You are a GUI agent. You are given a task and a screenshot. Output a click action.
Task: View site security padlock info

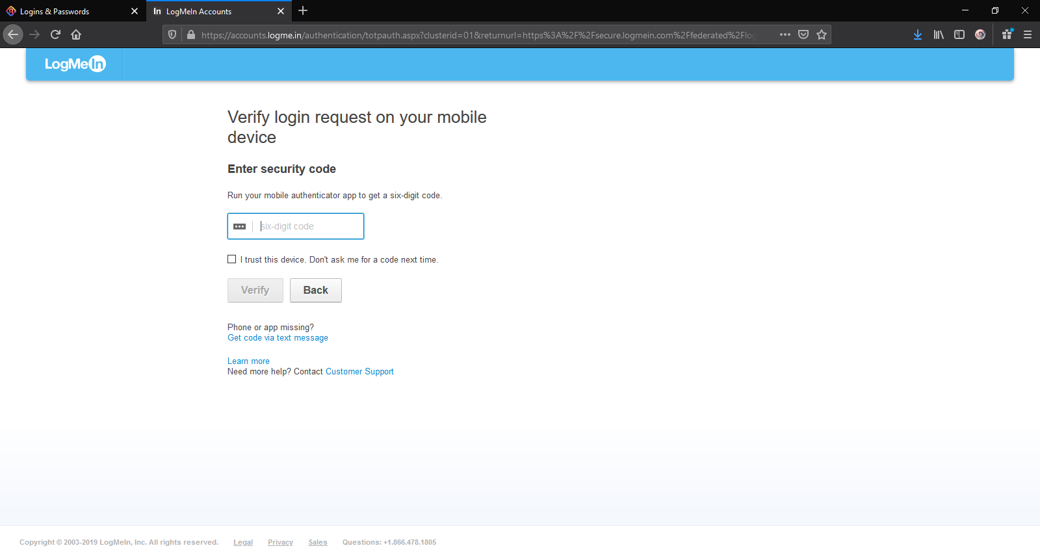190,34
